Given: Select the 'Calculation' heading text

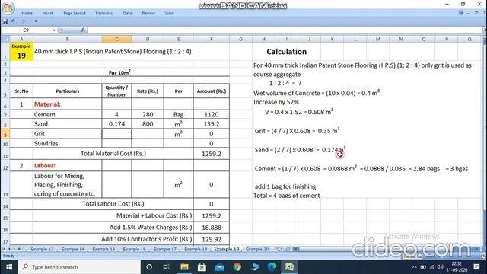Looking at the screenshot, I should click(x=286, y=52).
